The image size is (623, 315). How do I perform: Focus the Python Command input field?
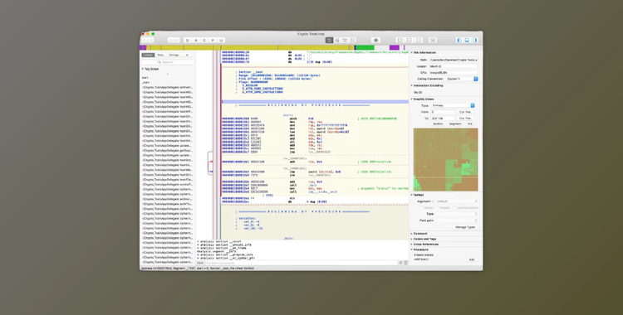coord(302,263)
